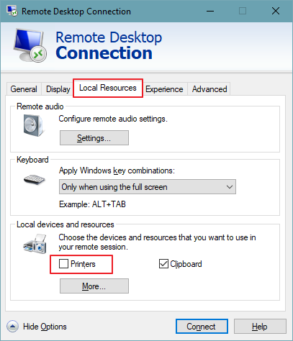This screenshot has width=293, height=341.
Task: Collapse the dialog via Hide Options
Action: pyautogui.click(x=45, y=327)
